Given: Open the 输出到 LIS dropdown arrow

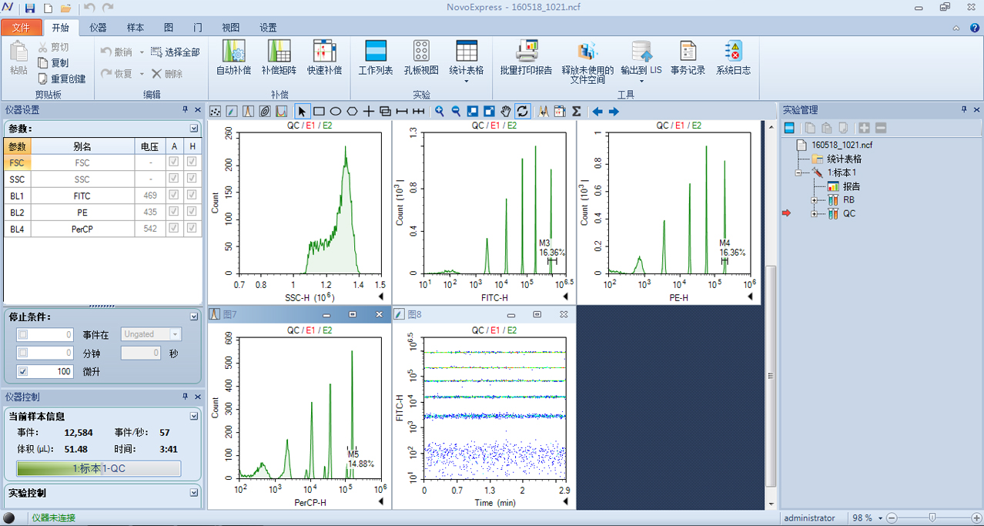Looking at the screenshot, I should click(641, 80).
